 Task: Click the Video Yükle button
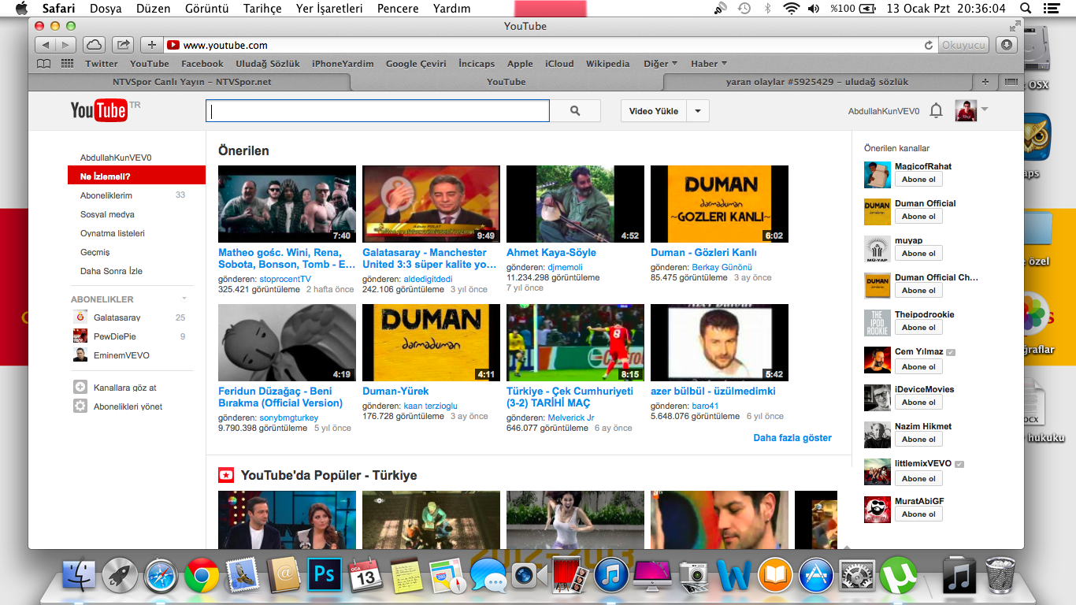654,111
